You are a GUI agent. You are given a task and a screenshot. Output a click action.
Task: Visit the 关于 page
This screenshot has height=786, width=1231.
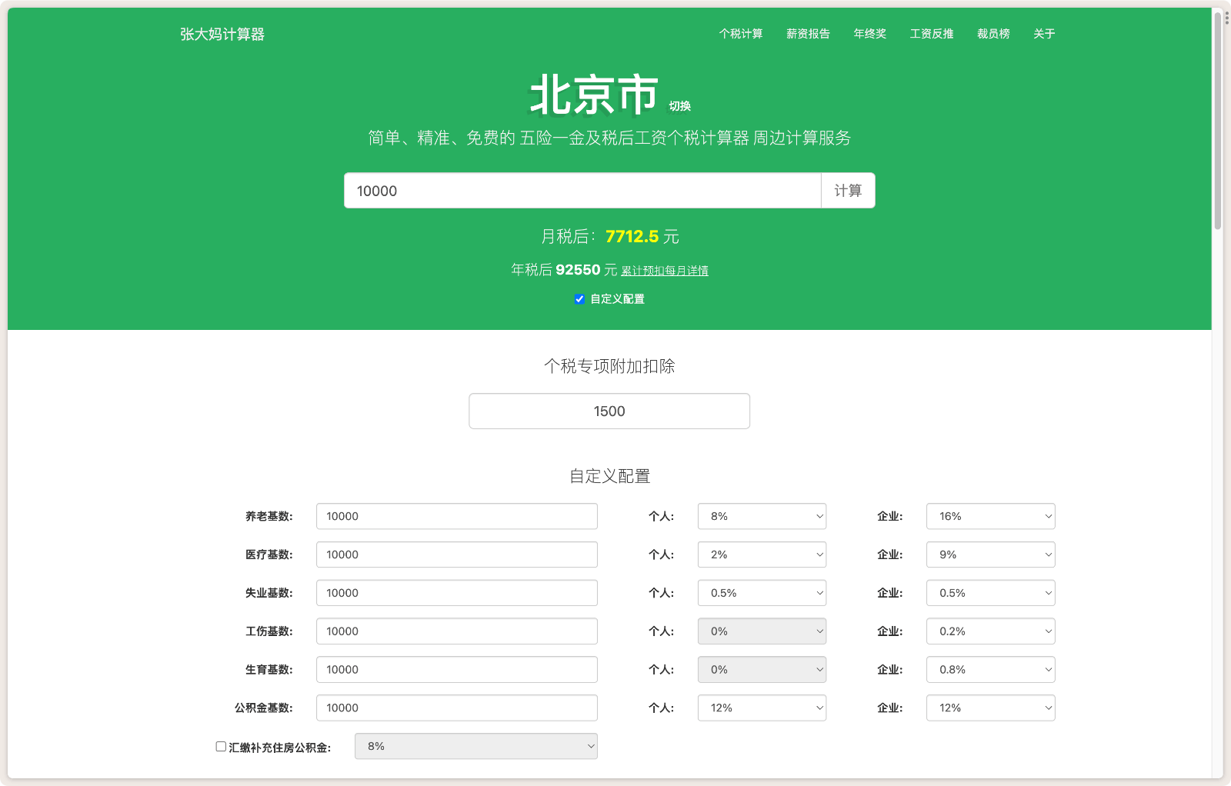(1044, 34)
